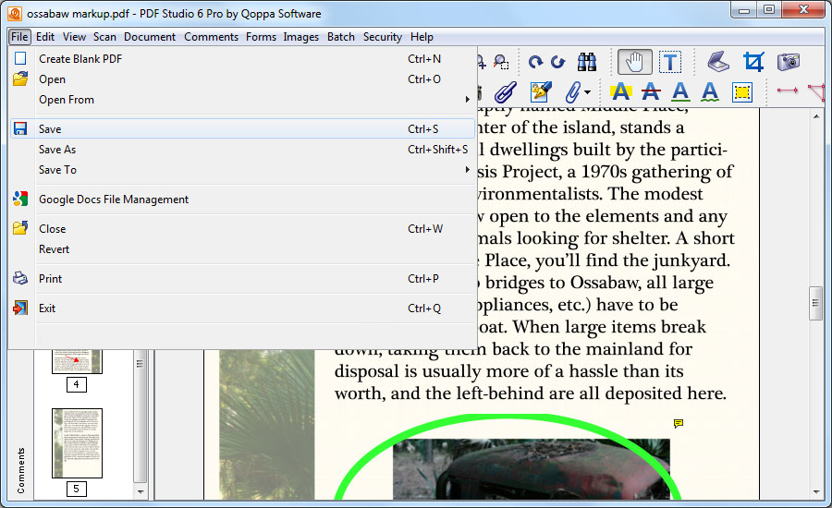Image resolution: width=832 pixels, height=508 pixels.
Task: Expand the Open From submenu arrow
Action: click(x=468, y=99)
